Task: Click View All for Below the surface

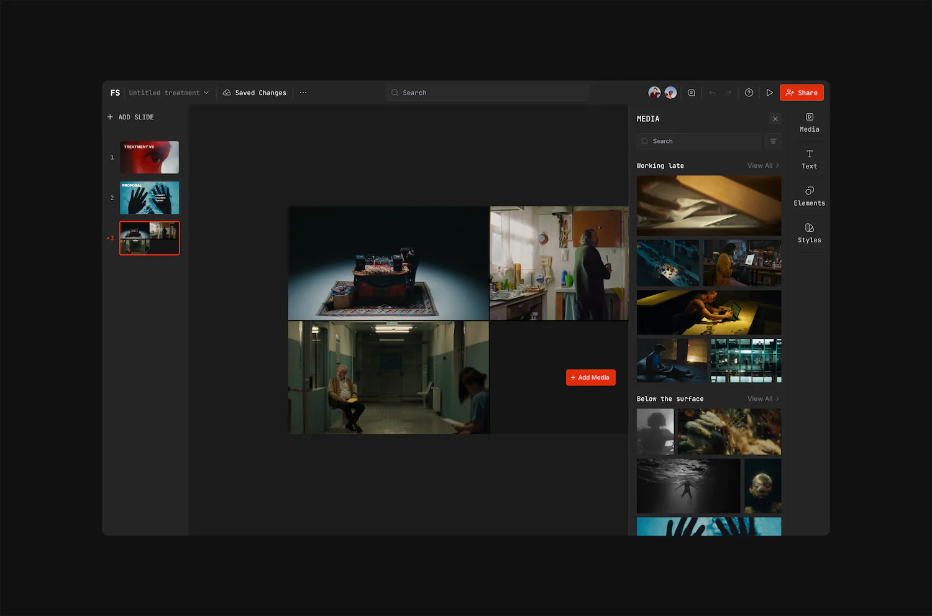Action: (763, 398)
